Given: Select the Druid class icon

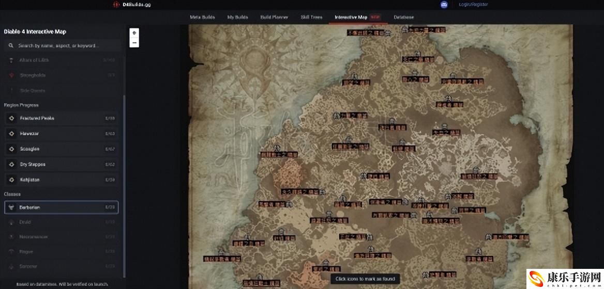Looking at the screenshot, I should click(x=11, y=222).
